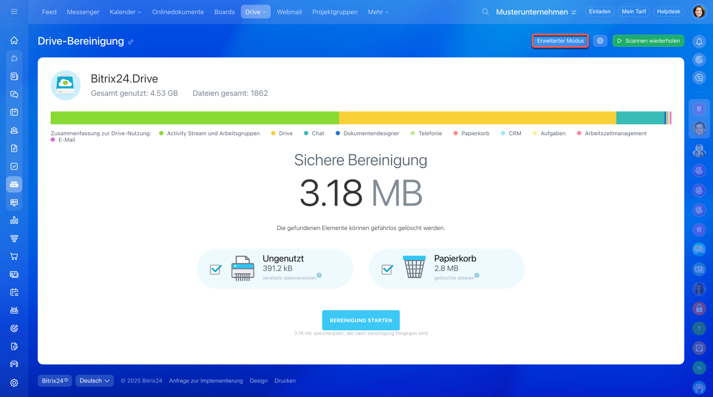Go to Onlinedokumente
Screen dimensions: 713x397
click(x=178, y=12)
